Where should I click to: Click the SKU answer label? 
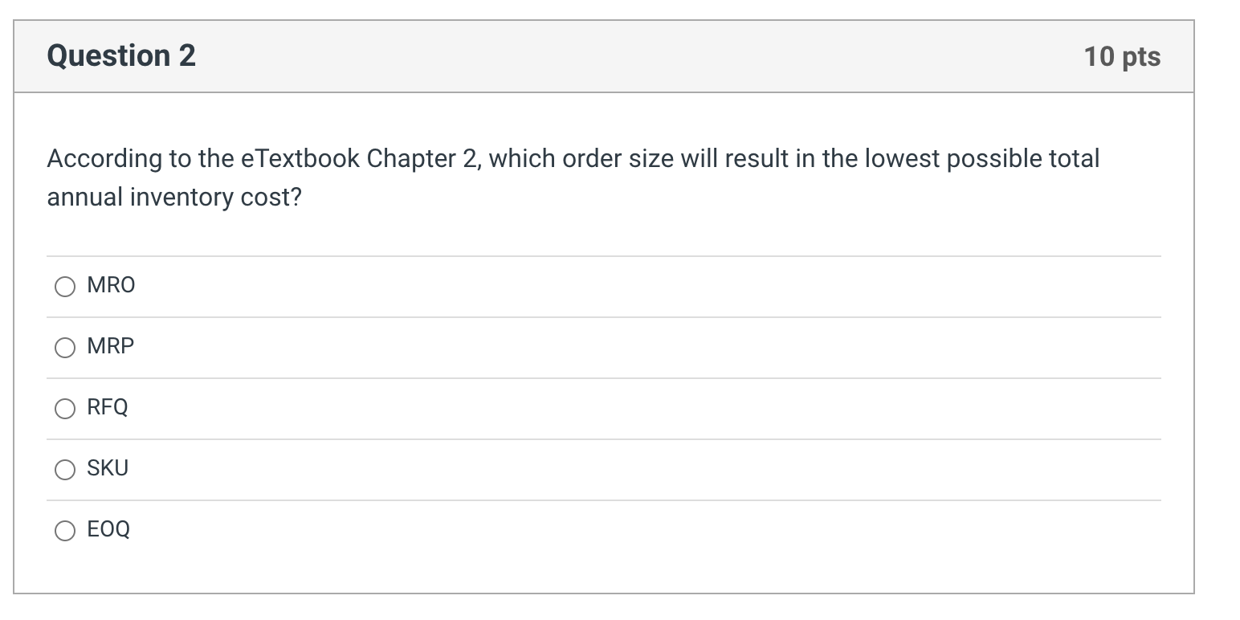point(108,469)
